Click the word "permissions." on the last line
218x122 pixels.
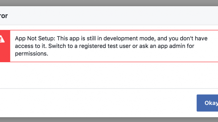tap(31, 54)
